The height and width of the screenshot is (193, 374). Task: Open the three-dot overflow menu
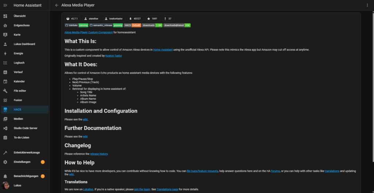(x=367, y=5)
